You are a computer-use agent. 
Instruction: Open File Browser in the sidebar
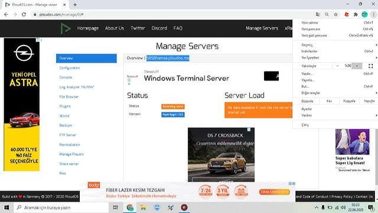(69, 96)
